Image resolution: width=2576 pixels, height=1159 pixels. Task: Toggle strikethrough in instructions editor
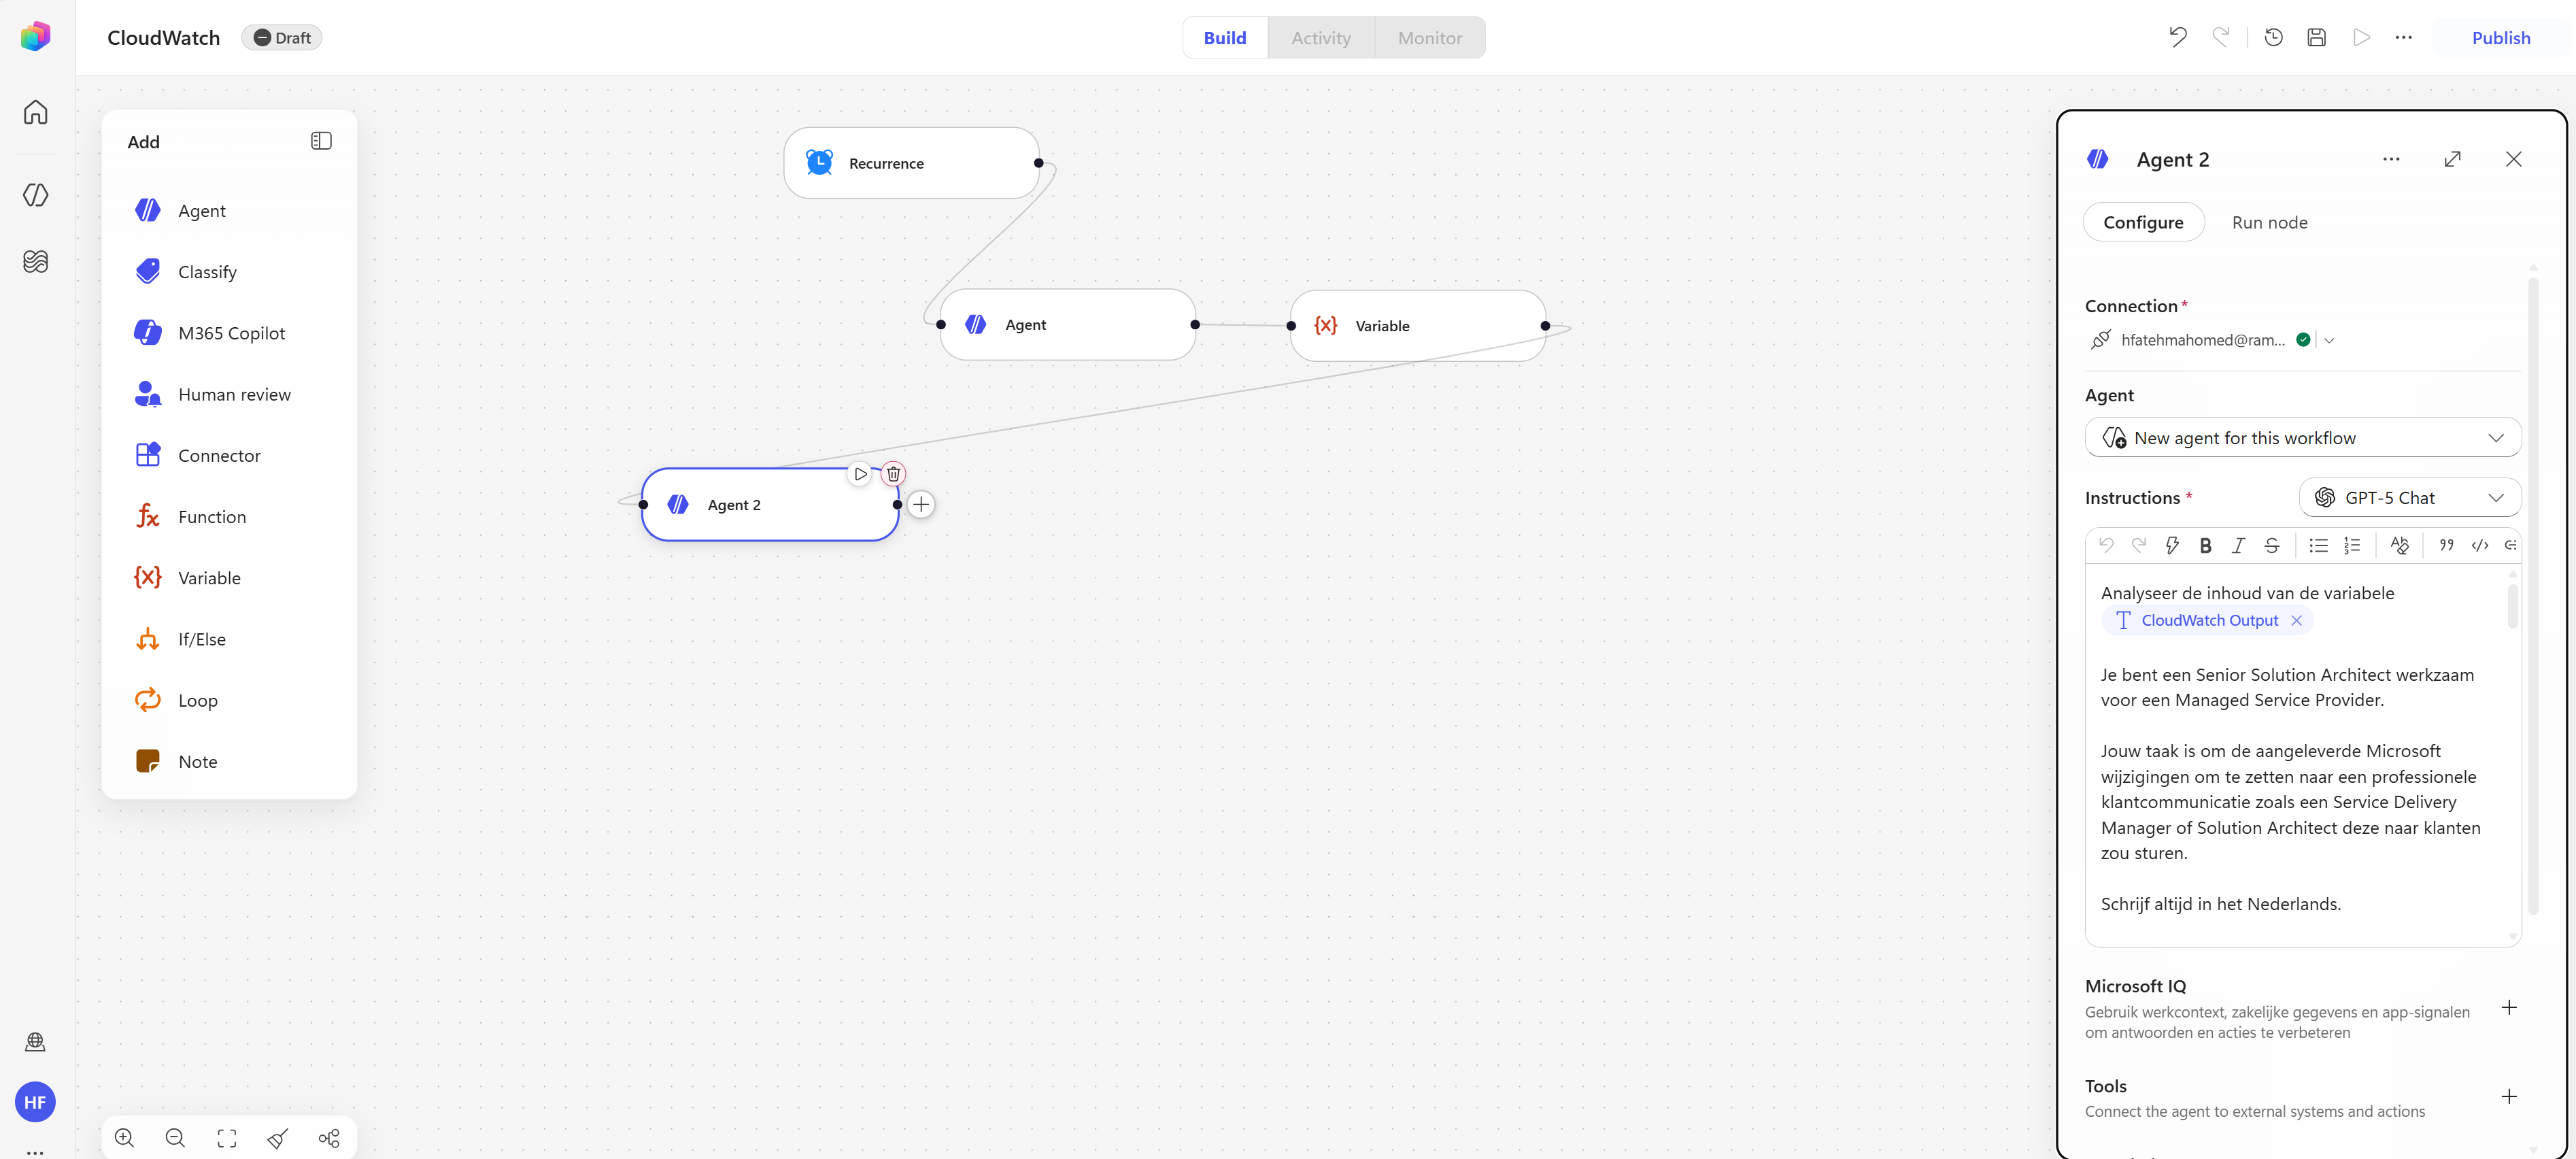tap(2272, 545)
